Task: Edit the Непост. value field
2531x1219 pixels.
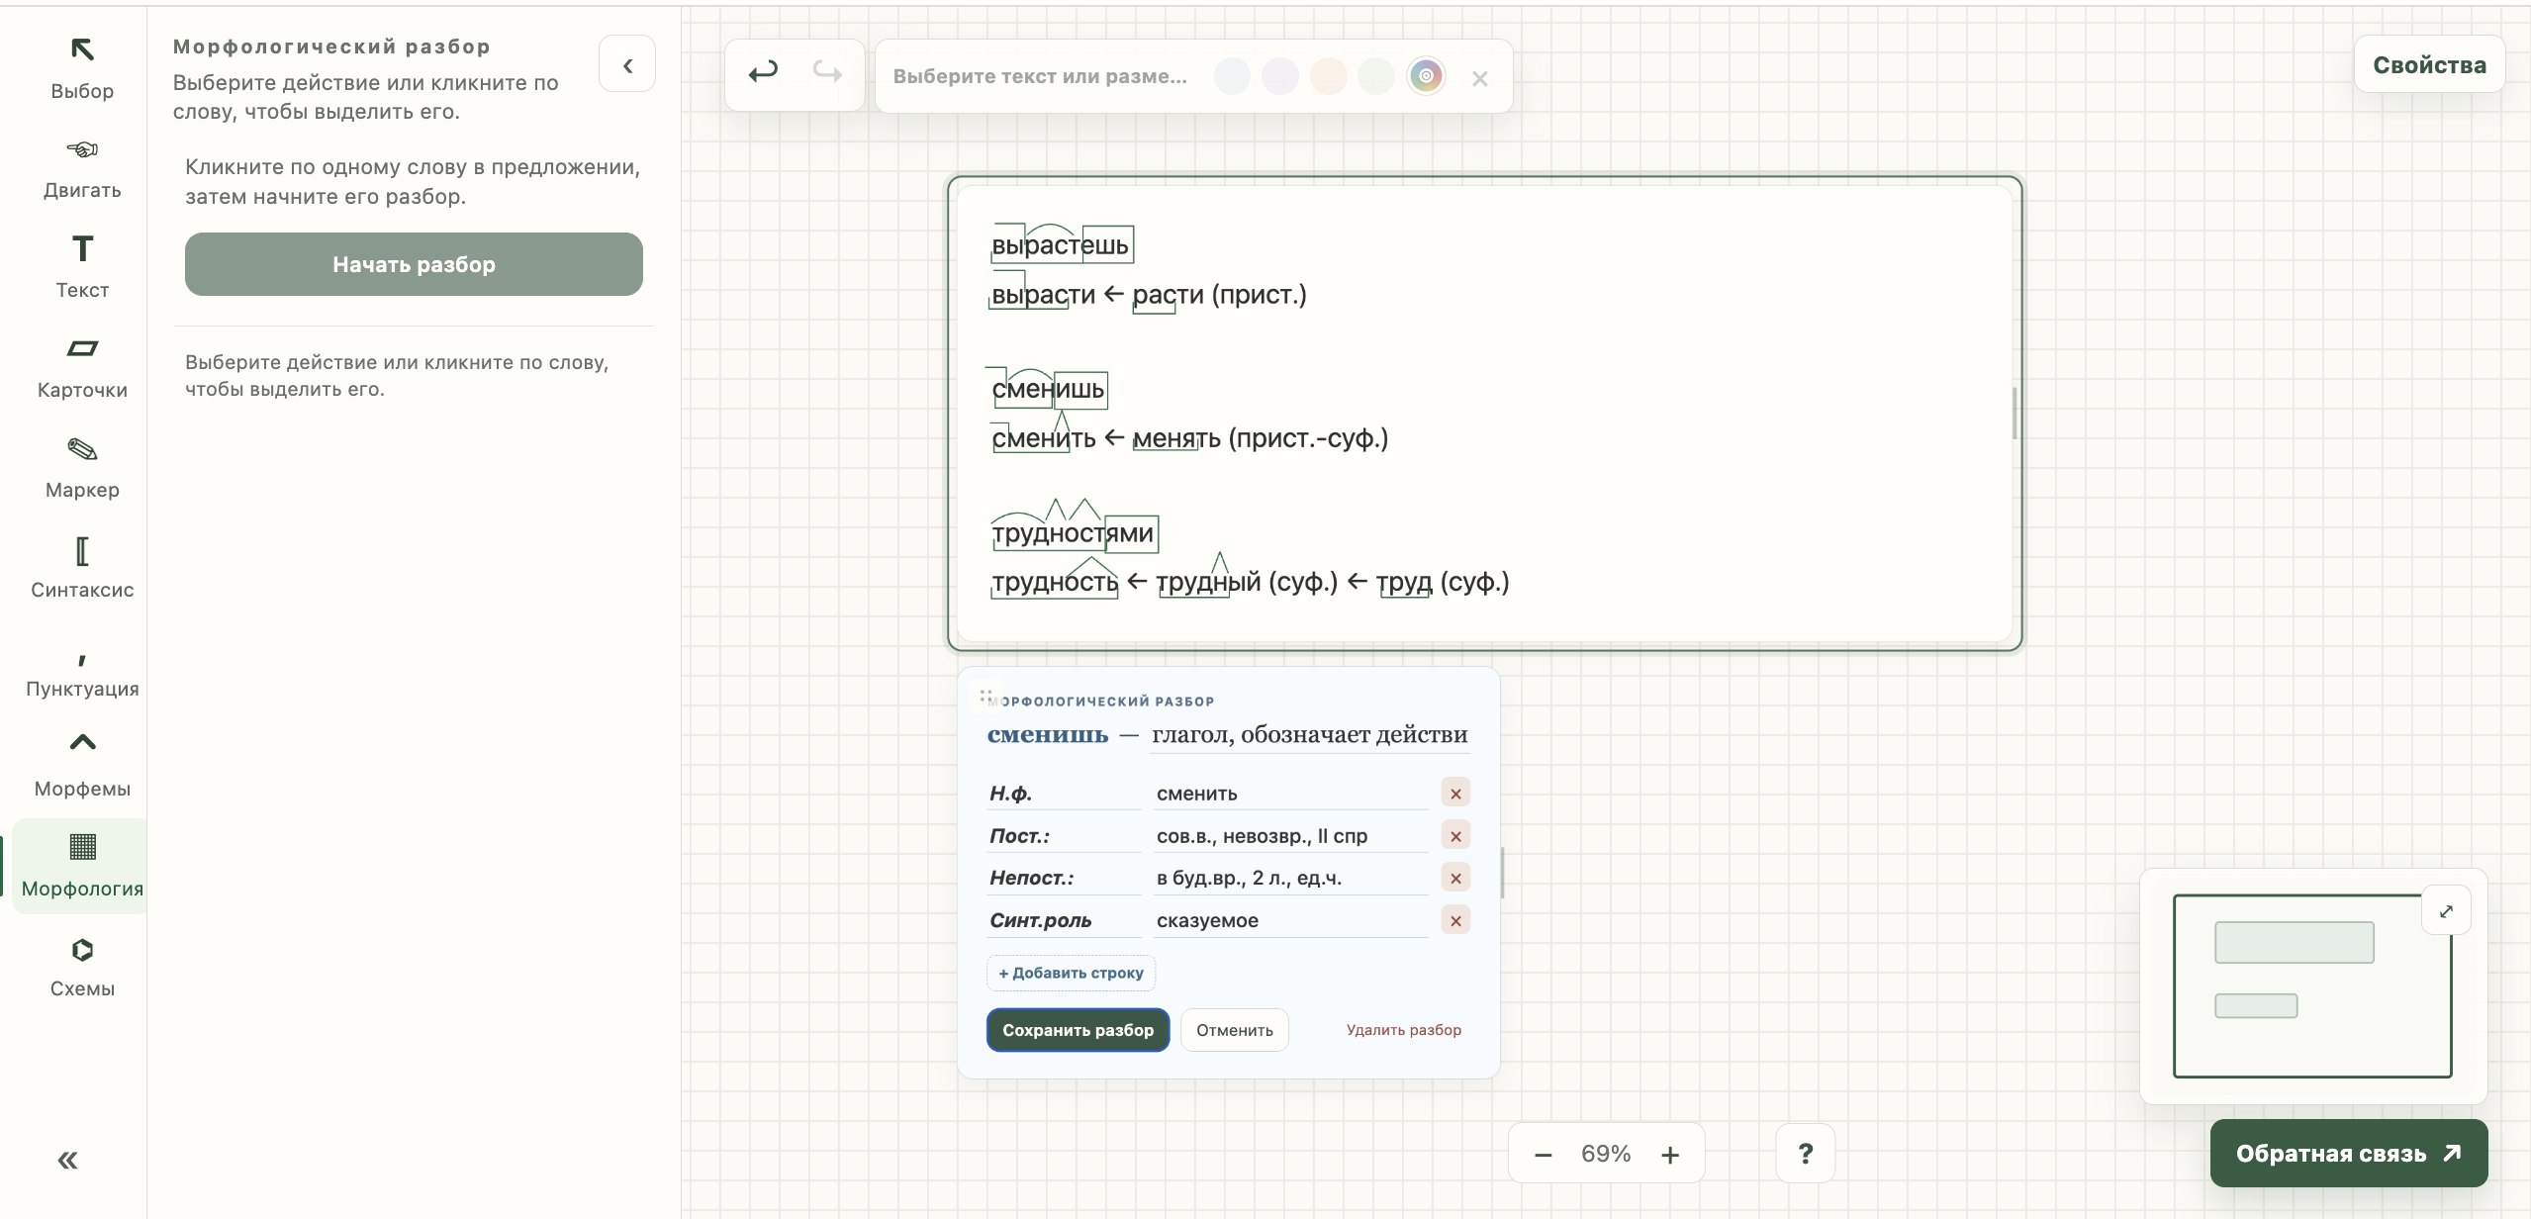Action: tap(1290, 878)
